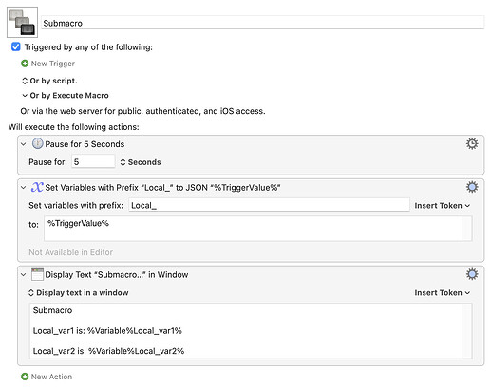The image size is (491, 387).
Task: Collapse the Pause for 5 Seconds action
Action: tap(24, 144)
